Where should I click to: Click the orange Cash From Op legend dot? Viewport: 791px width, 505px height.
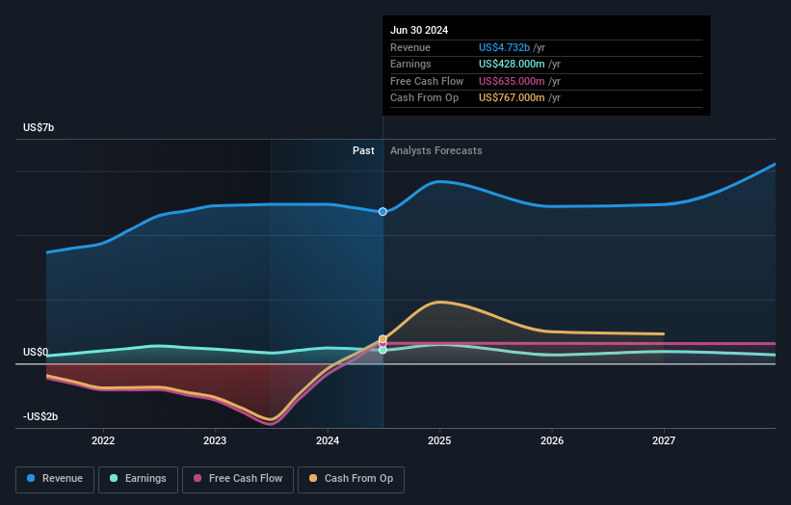[313, 478]
